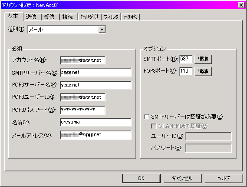Switch to the その他 tab
247x187 pixels.
click(x=130, y=17)
